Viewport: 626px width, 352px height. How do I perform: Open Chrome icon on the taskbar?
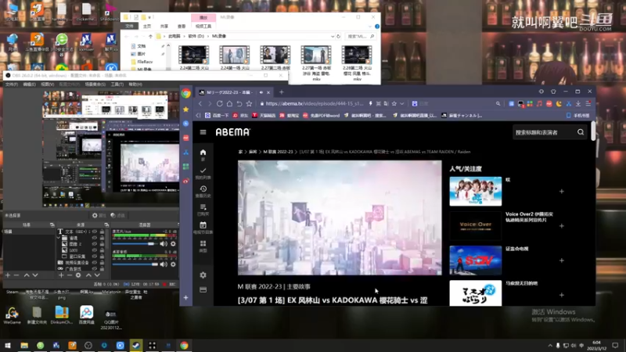[184, 345]
